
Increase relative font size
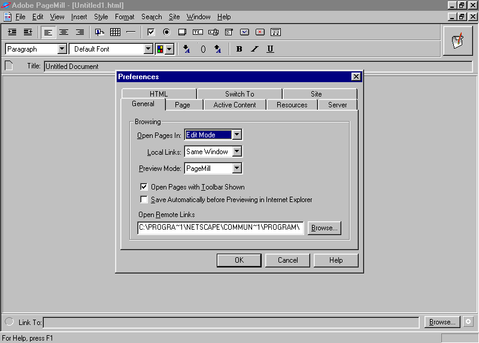tap(217, 49)
